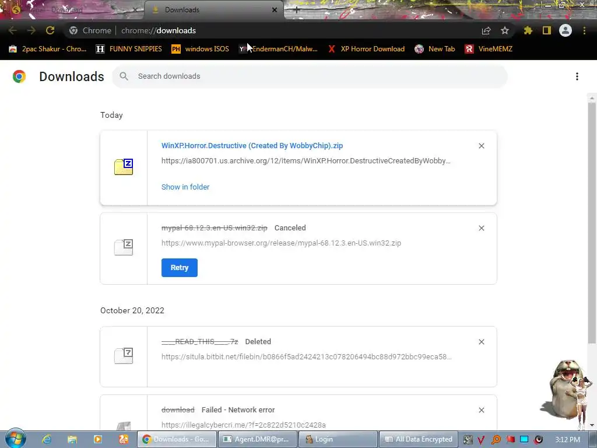Open the windows ISOS bookmark

click(201, 49)
